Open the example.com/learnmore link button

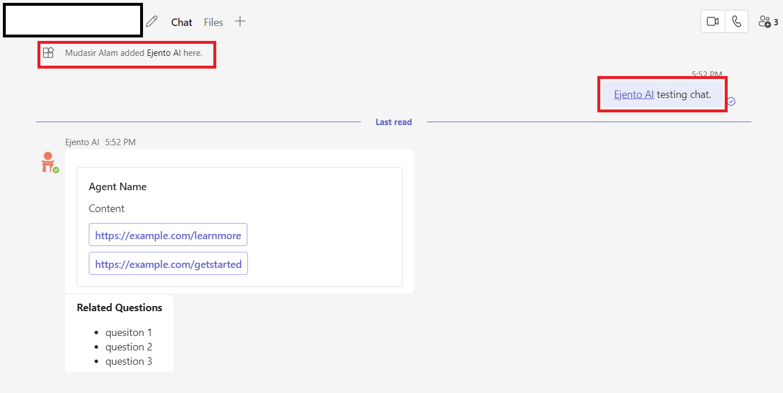point(168,235)
